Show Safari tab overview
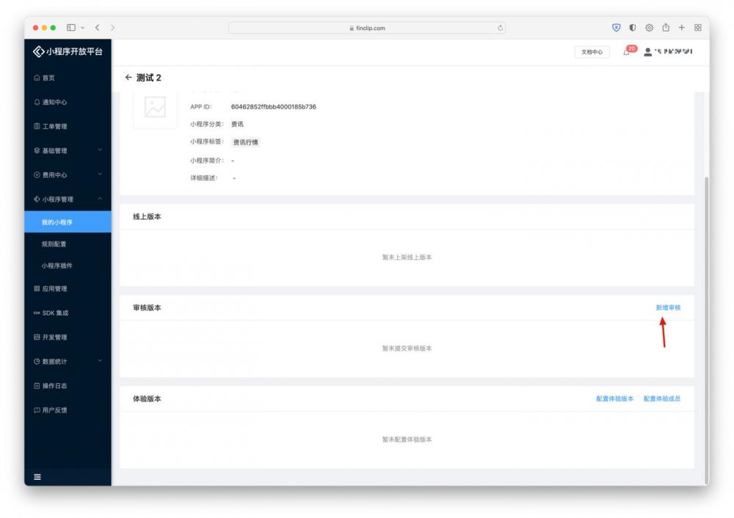The width and height of the screenshot is (734, 518). 698,28
